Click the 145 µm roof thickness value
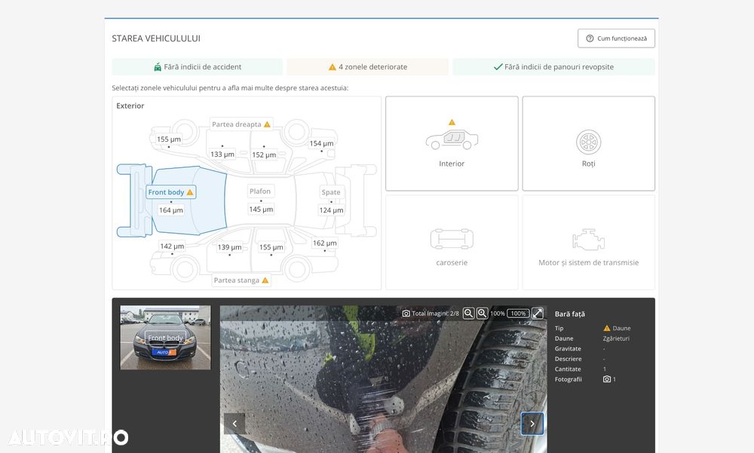This screenshot has height=453, width=754. (261, 210)
